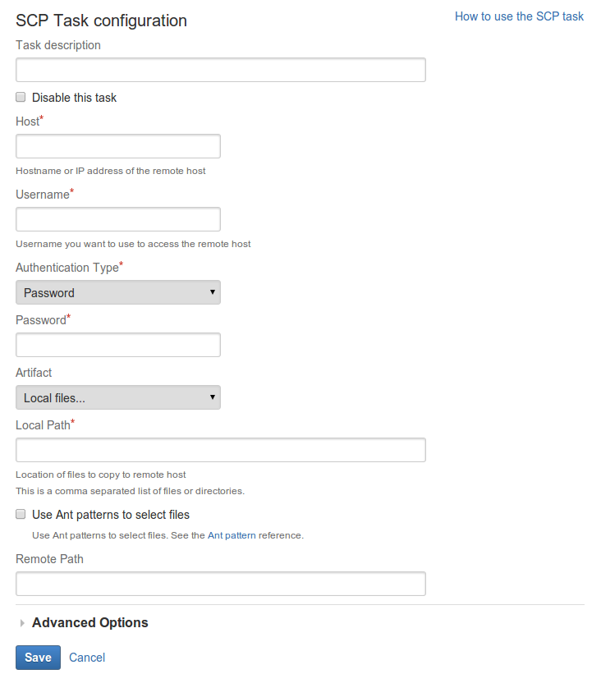Open How to use the SCP task help

tap(519, 16)
